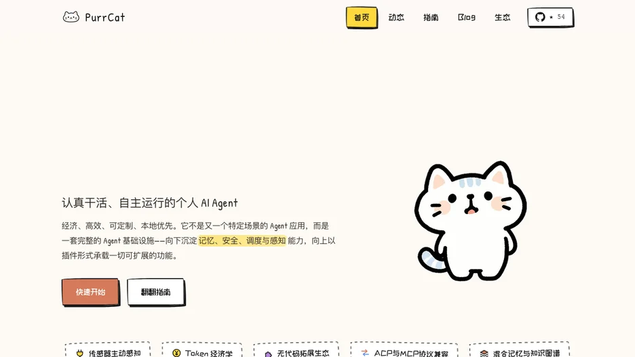The width and height of the screenshot is (635, 357).
Task: Click highlighted text 记忆、安全、调度与感知
Action: 242,240
